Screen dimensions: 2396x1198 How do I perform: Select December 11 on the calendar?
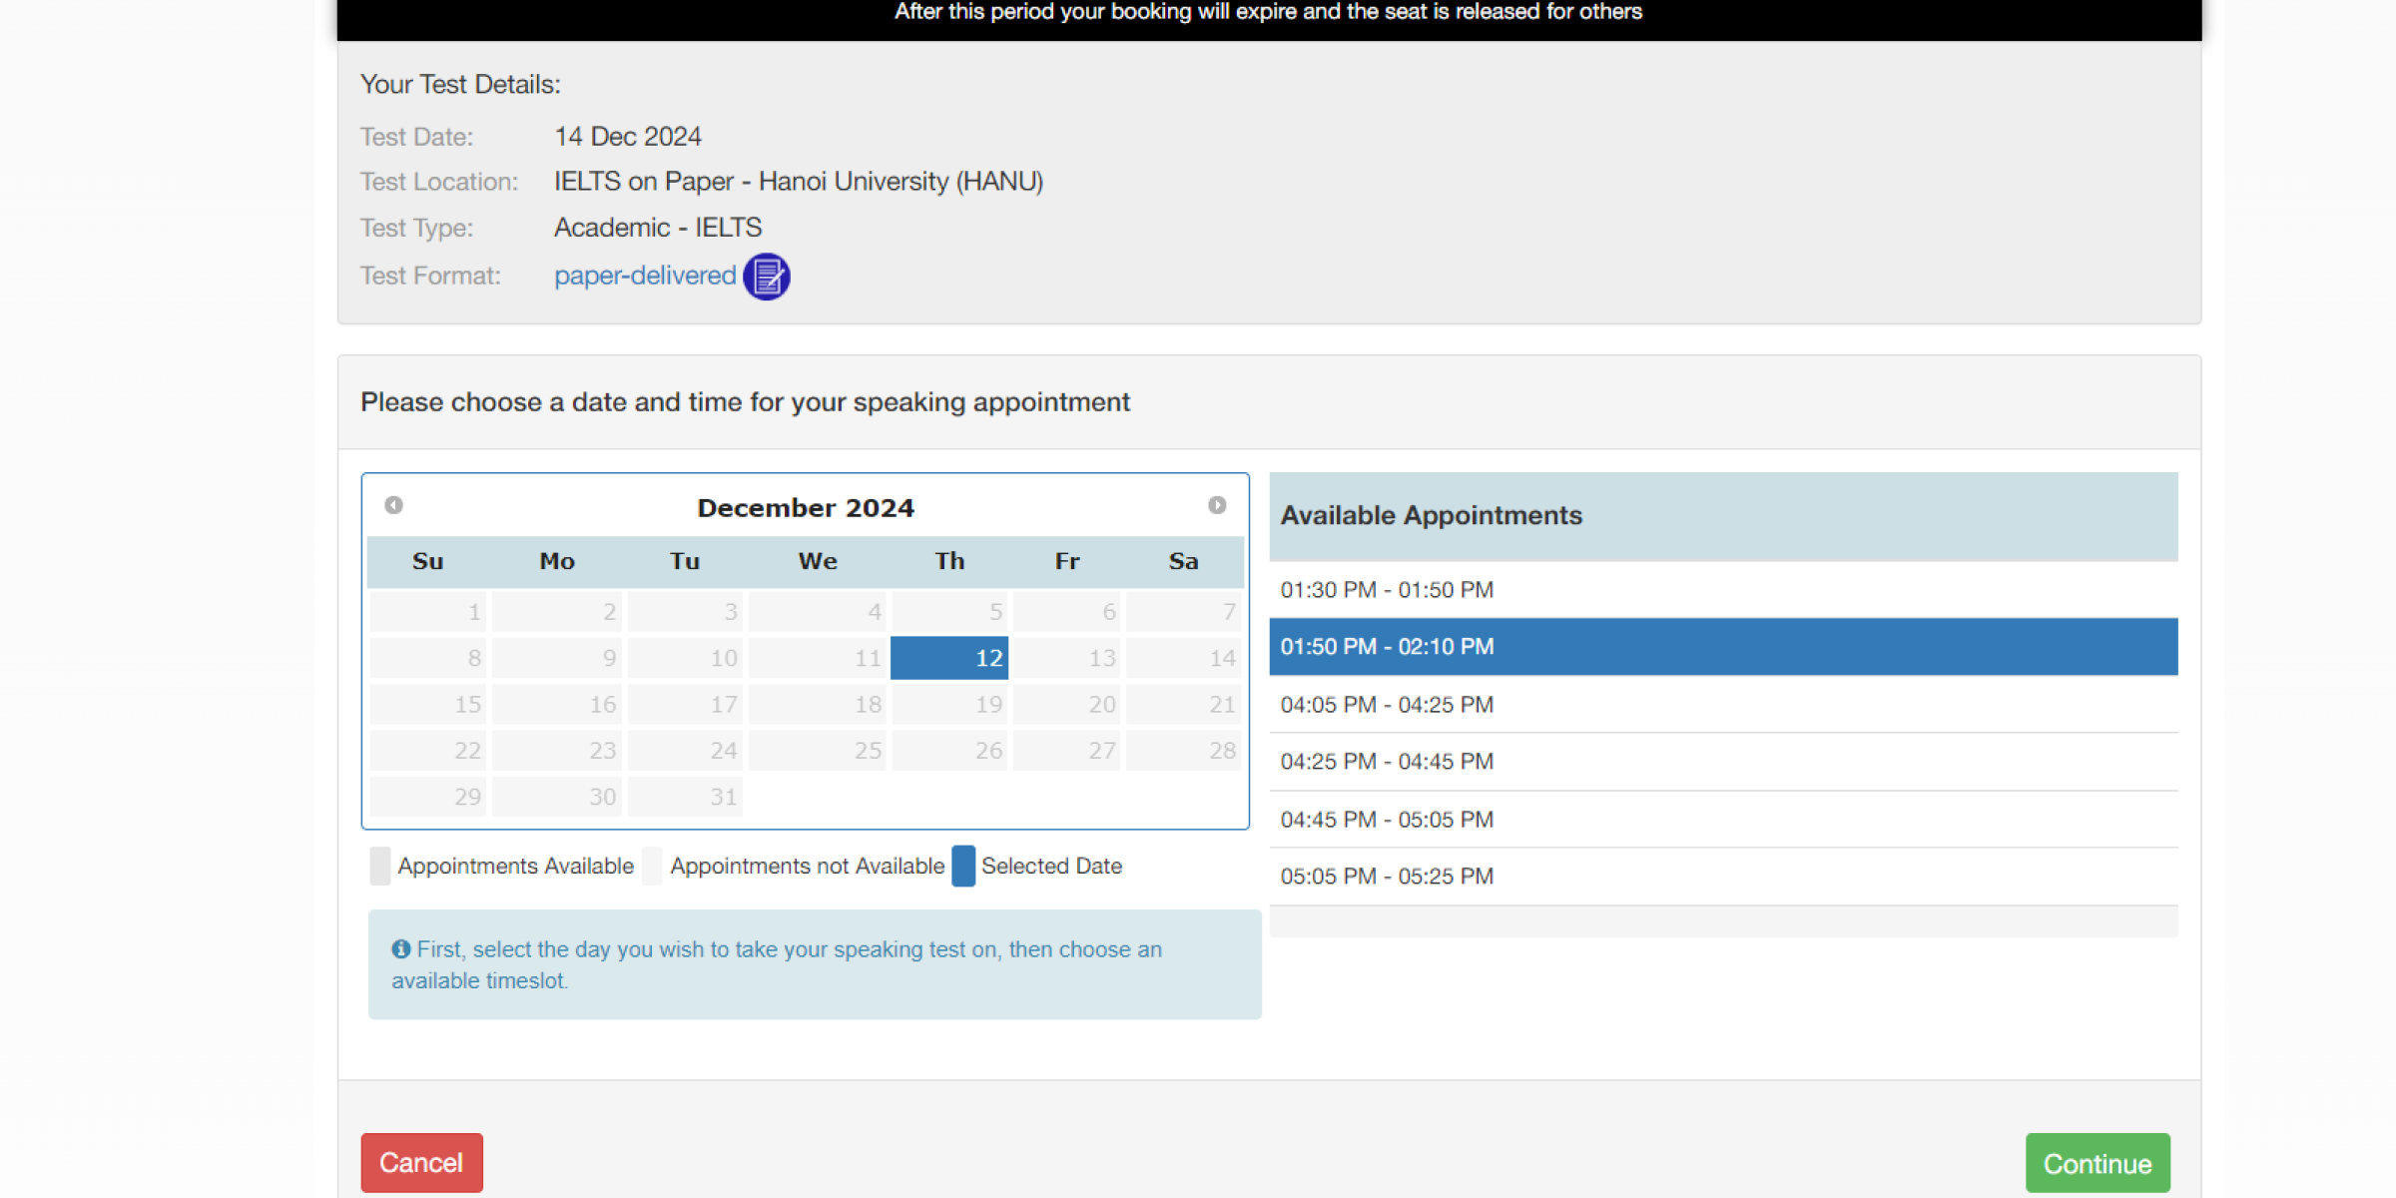click(x=818, y=658)
